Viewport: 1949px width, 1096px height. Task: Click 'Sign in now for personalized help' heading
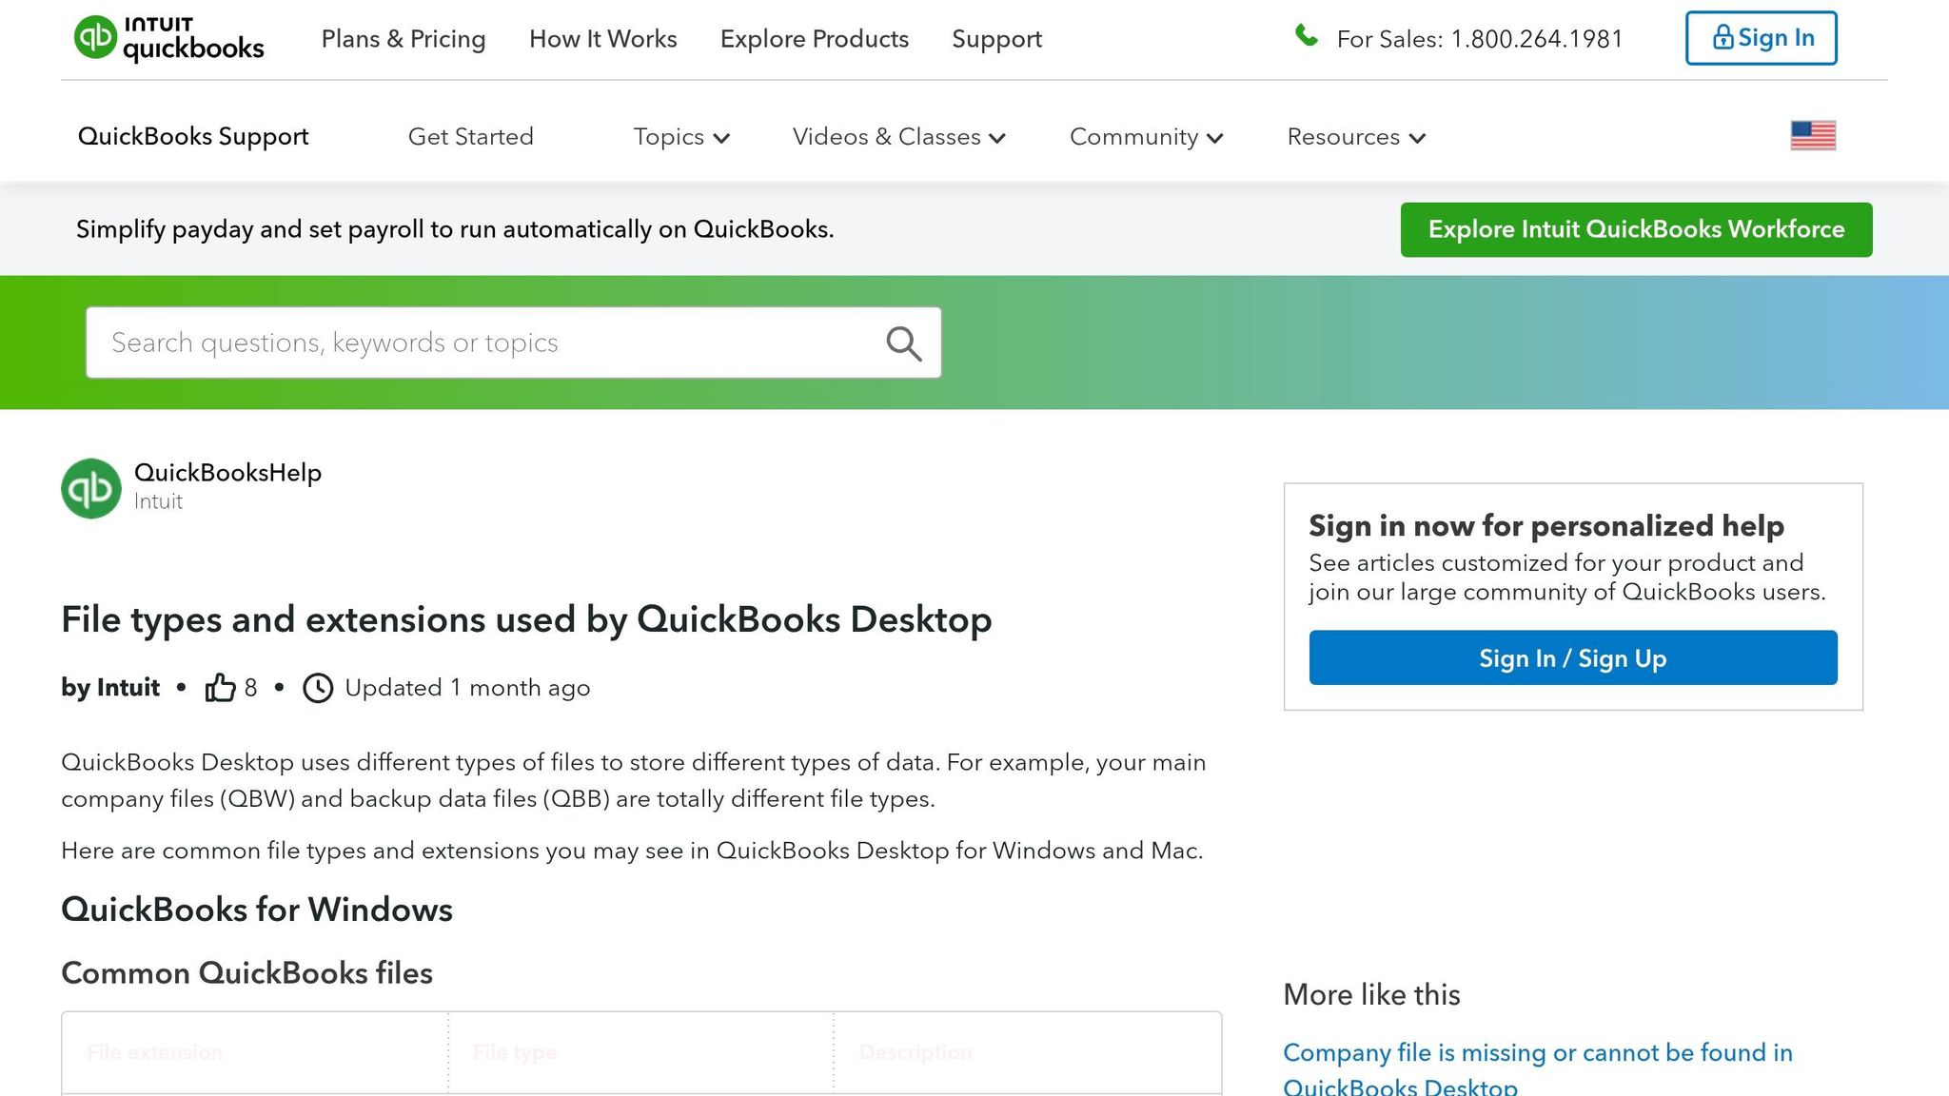tap(1546, 526)
